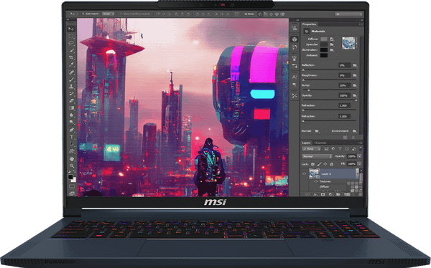This screenshot has height=268, width=431.
Task: Toggle Show Transform Controls checkbox
Action: (121, 14)
